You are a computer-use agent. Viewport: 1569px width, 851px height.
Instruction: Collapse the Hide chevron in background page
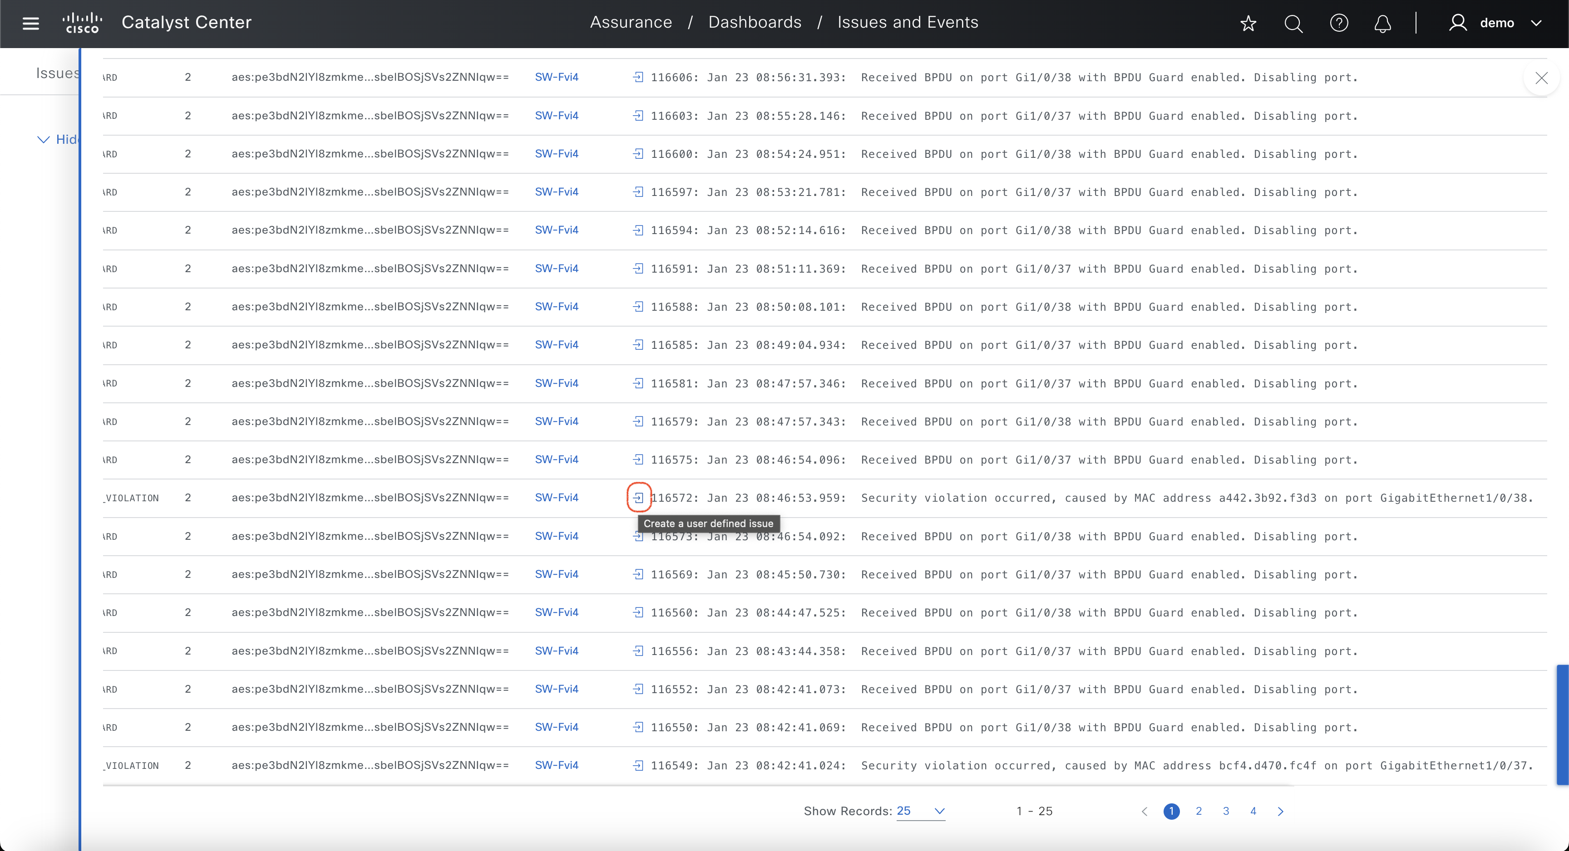coord(43,139)
